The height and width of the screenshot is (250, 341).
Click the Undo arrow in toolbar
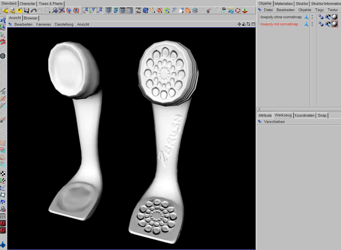point(34,10)
